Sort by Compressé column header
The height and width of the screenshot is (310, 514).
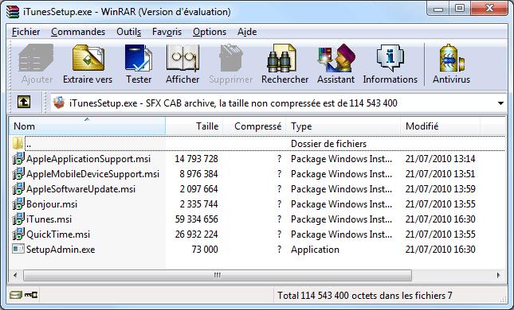[x=255, y=126]
